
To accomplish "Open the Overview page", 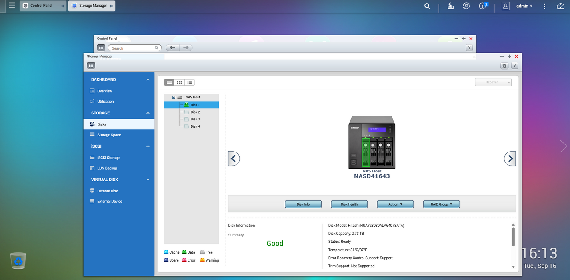I will tap(119, 91).
